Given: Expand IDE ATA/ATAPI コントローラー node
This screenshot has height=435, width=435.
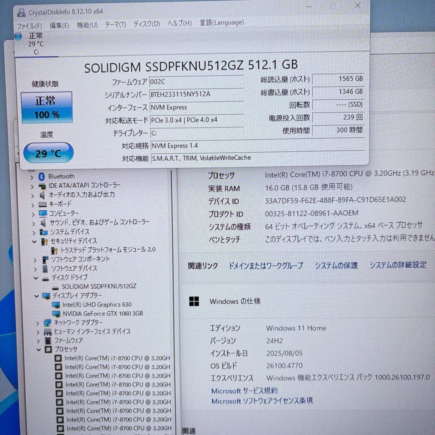Looking at the screenshot, I should [32, 187].
